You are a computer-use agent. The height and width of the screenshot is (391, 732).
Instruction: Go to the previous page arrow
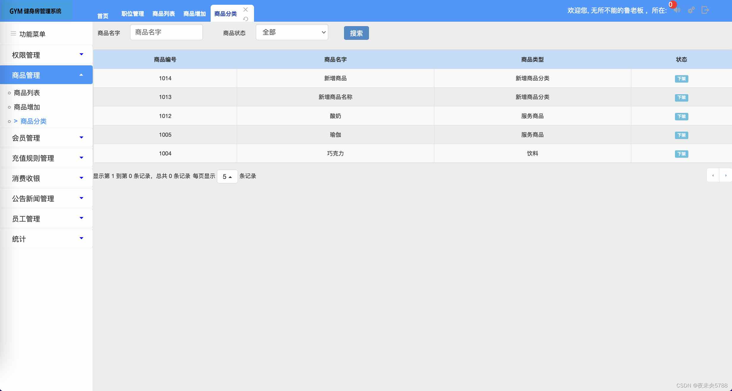coord(713,175)
